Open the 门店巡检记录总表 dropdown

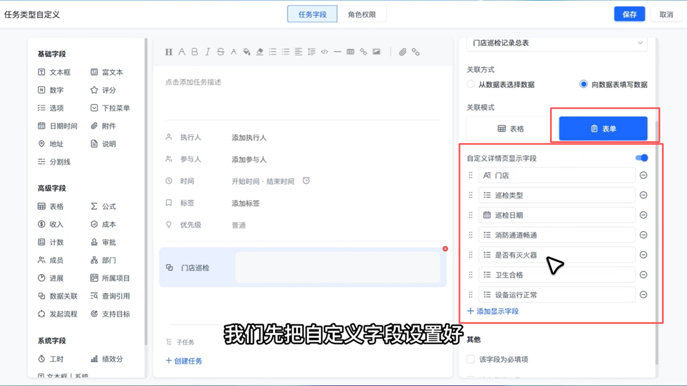pos(557,43)
